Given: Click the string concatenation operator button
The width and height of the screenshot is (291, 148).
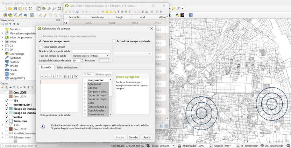Looking at the screenshot, I should click(x=65, y=76).
